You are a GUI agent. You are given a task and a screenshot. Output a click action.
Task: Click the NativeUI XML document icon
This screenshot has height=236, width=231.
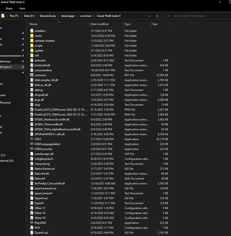(32, 178)
